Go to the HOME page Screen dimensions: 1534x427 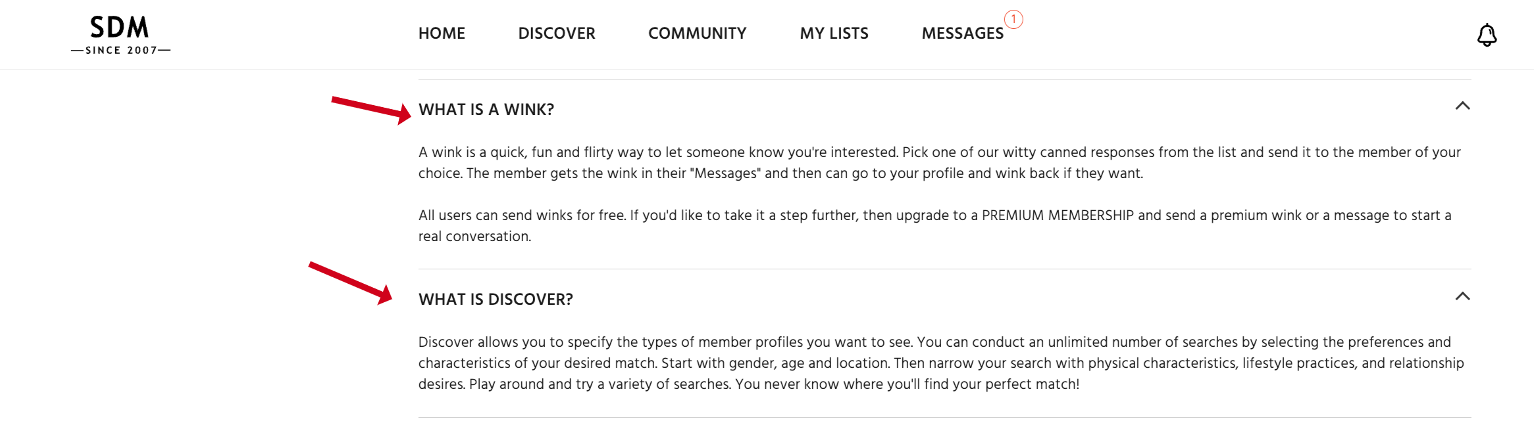pyautogui.click(x=442, y=34)
